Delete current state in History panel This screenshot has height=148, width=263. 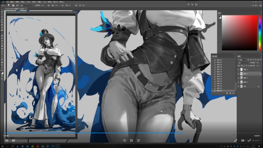[x=233, y=93]
